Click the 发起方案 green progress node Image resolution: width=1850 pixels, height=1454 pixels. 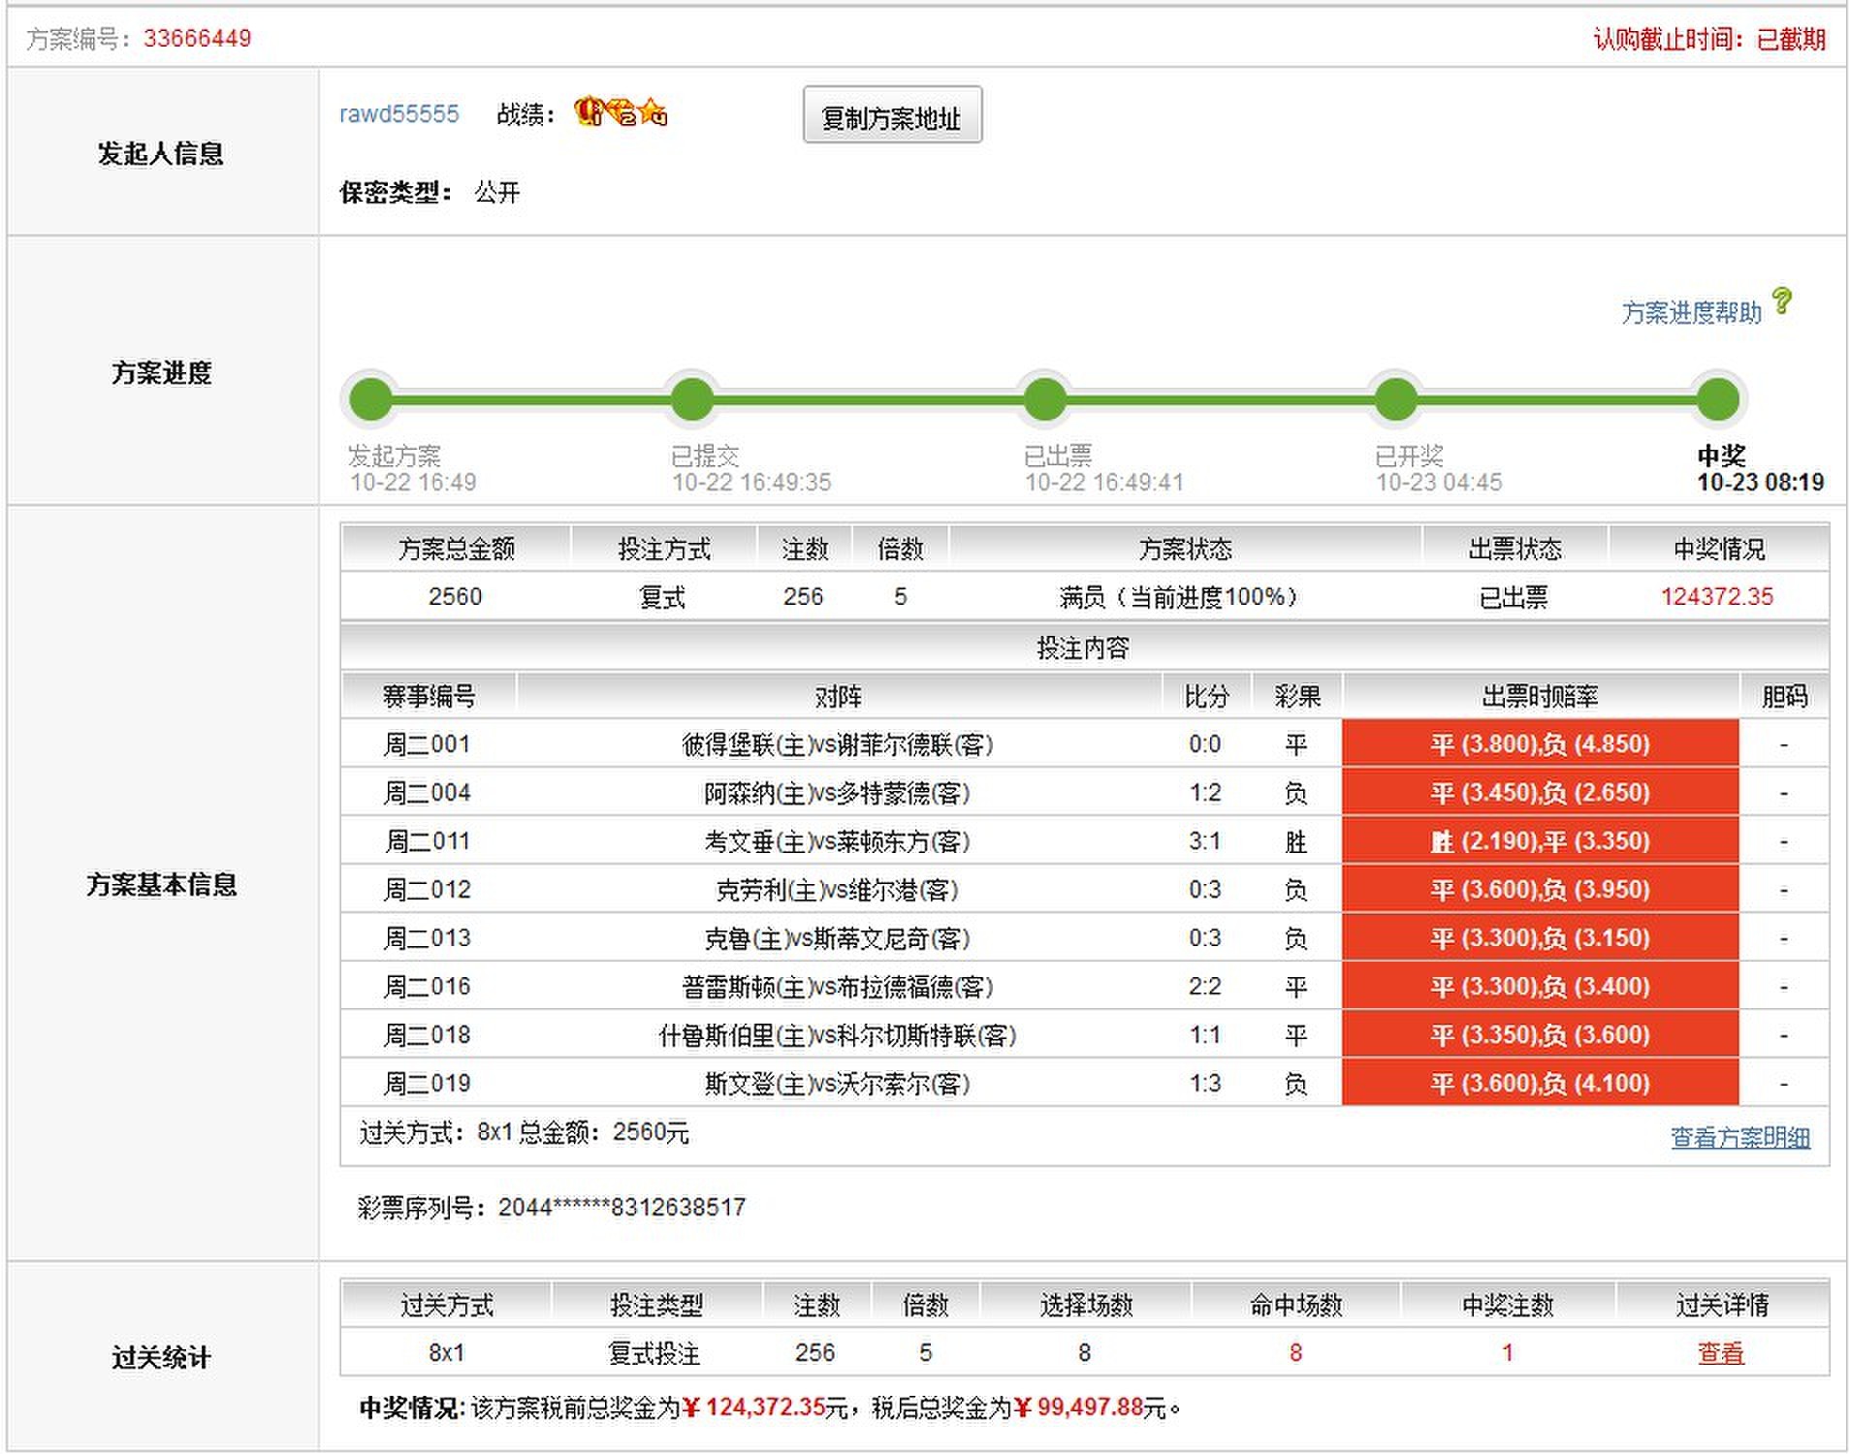[x=370, y=399]
